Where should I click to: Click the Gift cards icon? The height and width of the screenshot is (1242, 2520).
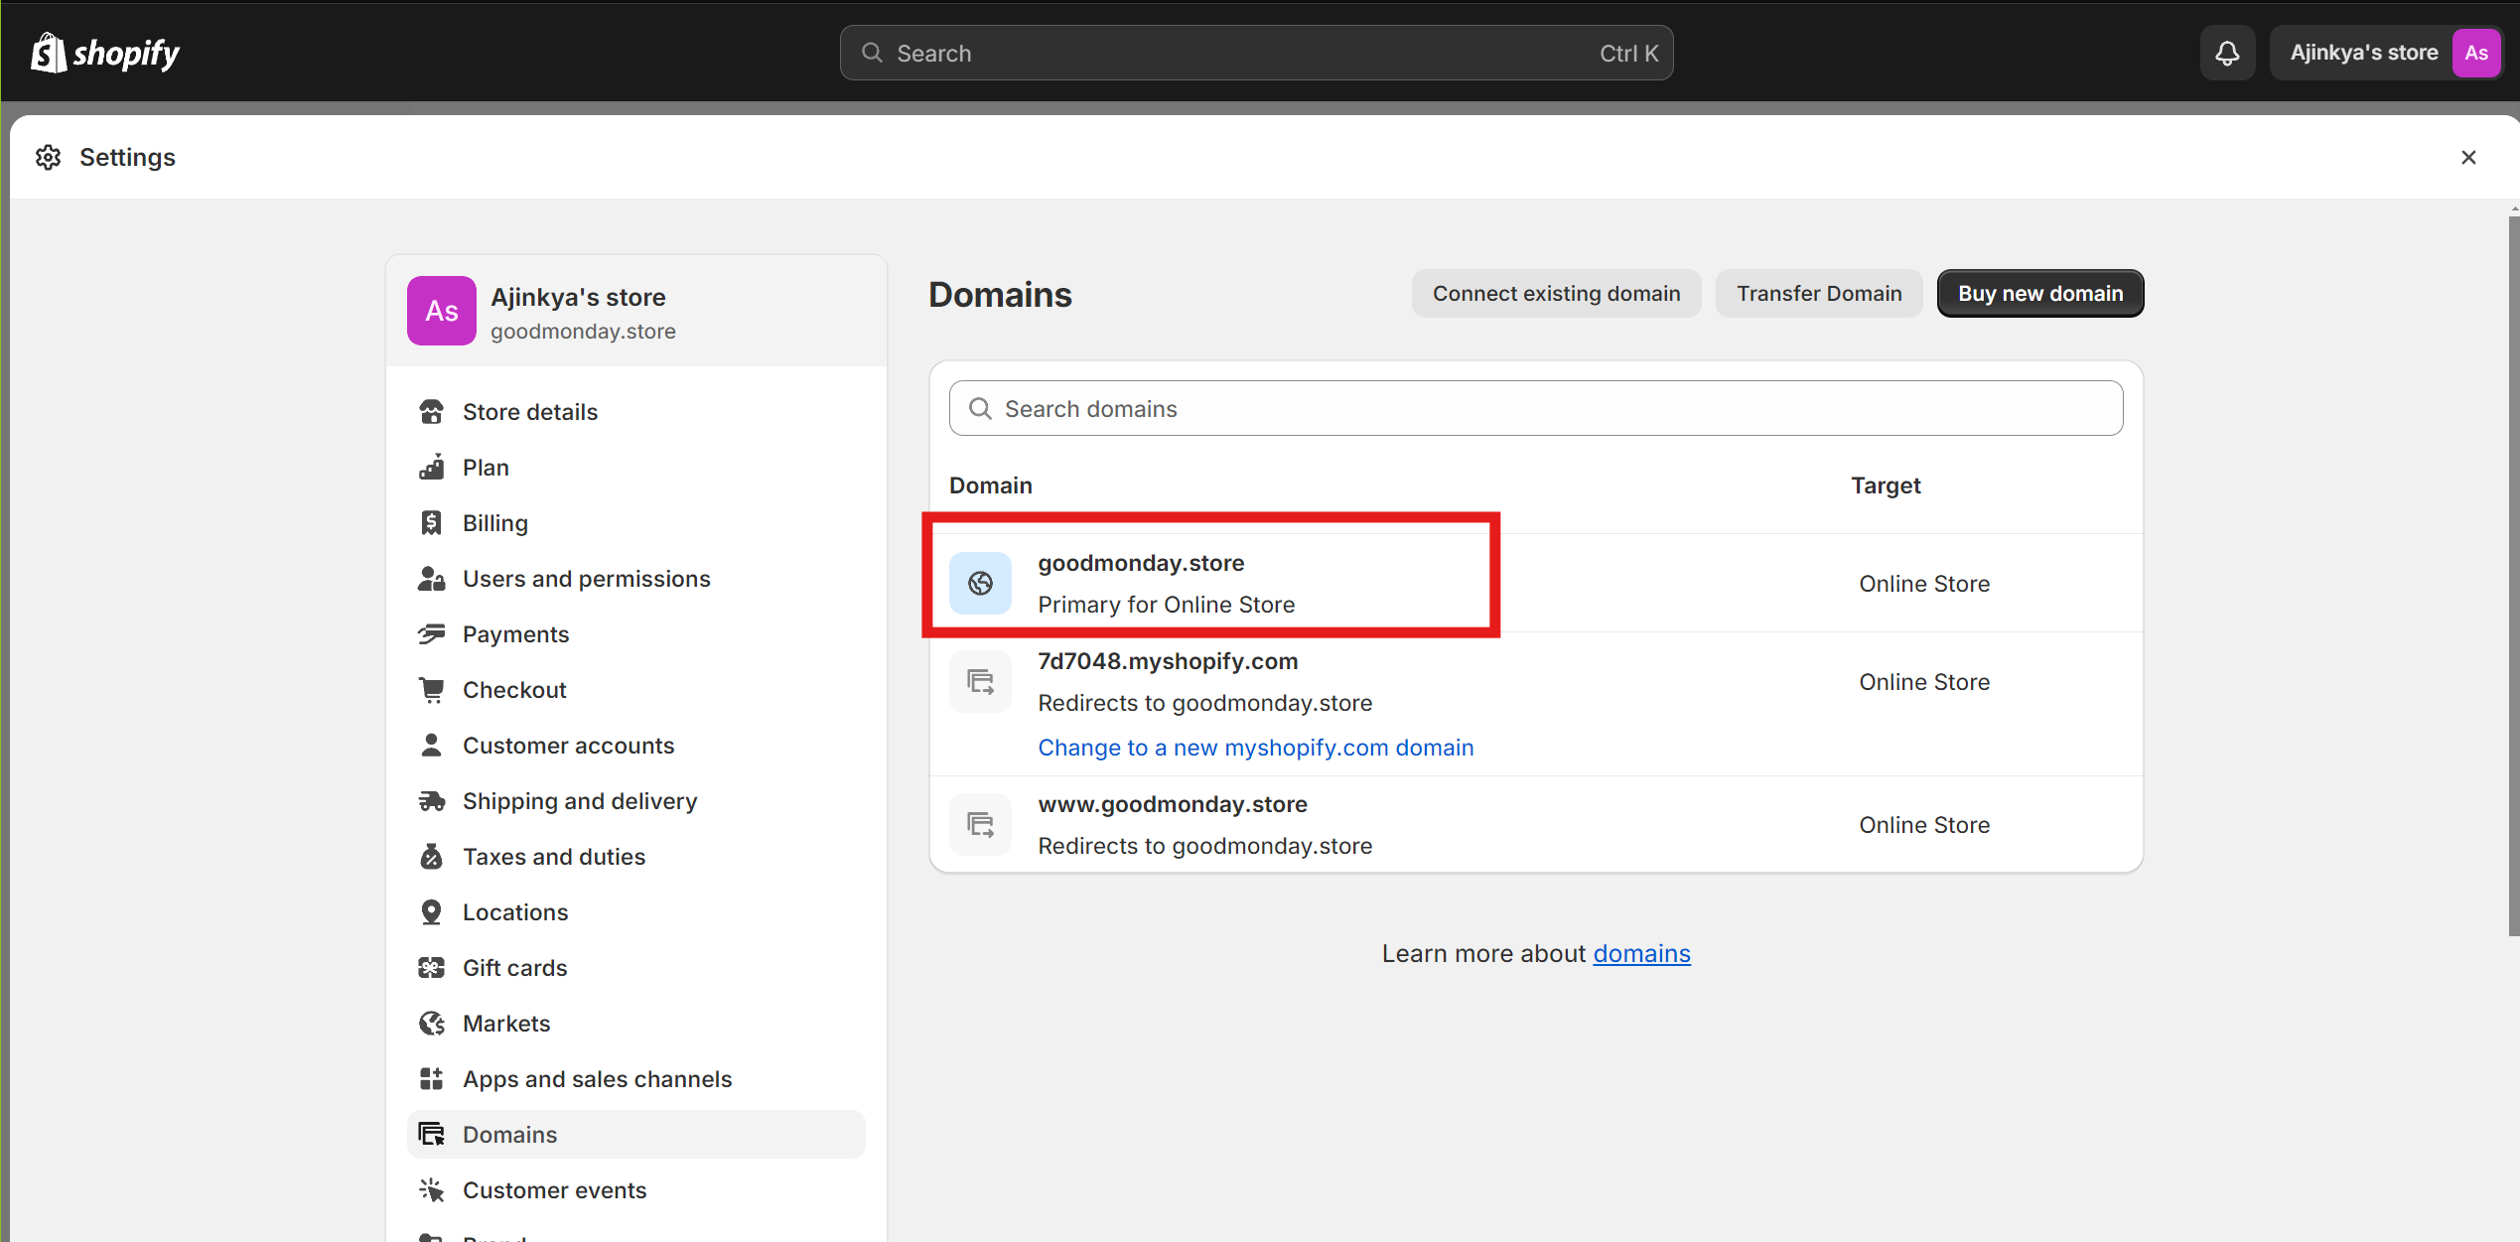431,968
